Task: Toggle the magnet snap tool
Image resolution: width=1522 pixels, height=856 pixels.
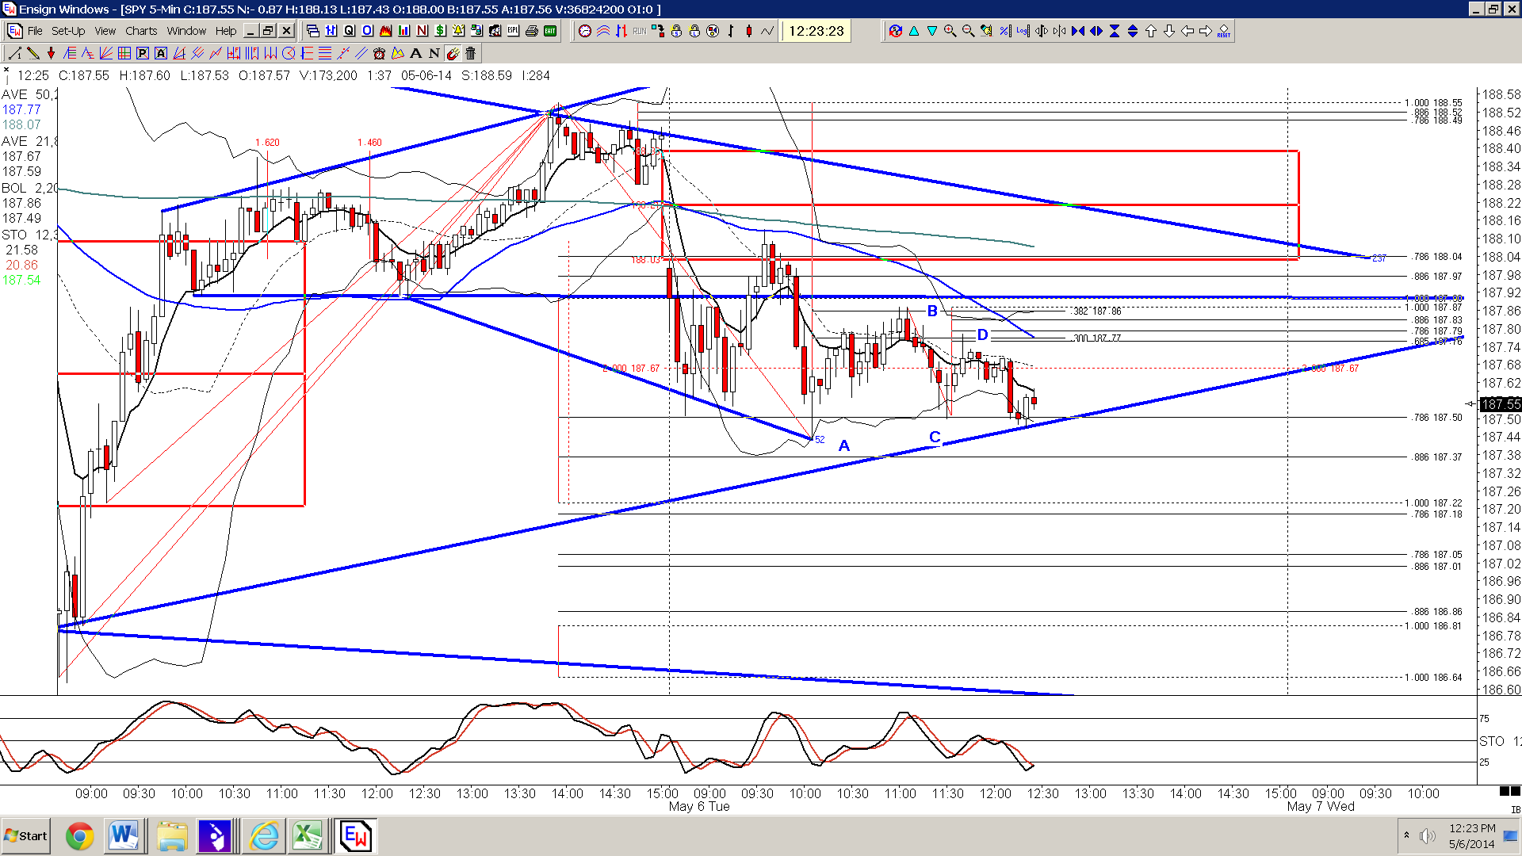Action: [453, 53]
